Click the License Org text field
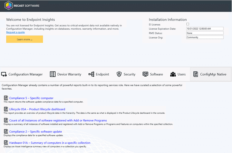Image resolution: width=232 pixels, height=153 pixels. pos(204,37)
